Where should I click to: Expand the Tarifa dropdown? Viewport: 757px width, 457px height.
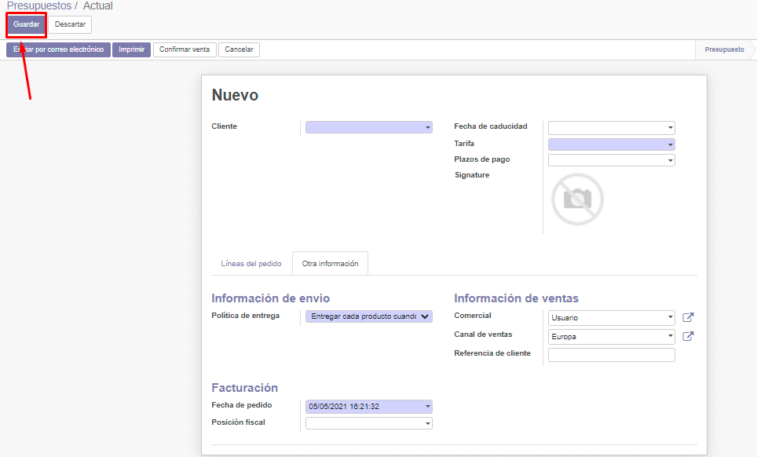point(611,144)
